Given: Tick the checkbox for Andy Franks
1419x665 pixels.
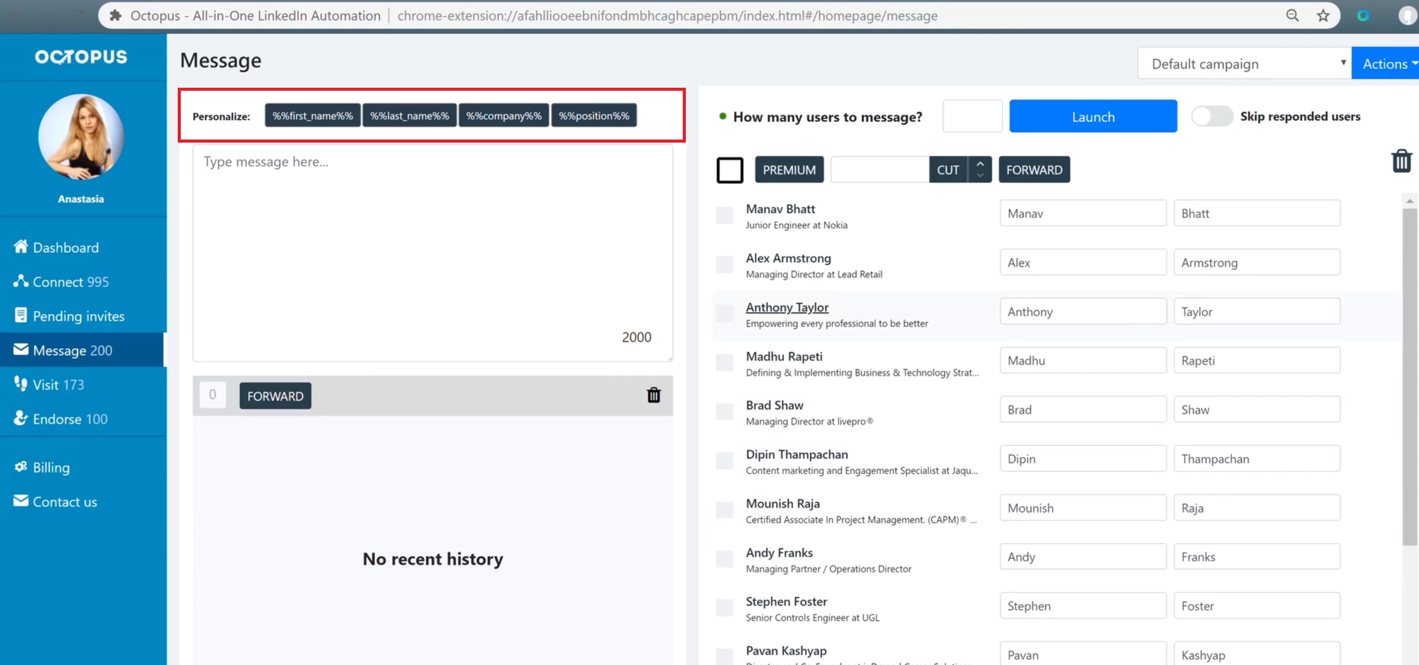Looking at the screenshot, I should pos(724,559).
